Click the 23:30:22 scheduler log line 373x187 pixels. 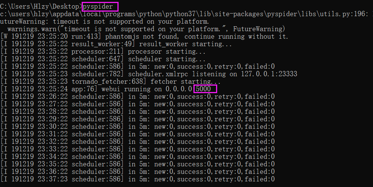click(x=138, y=127)
